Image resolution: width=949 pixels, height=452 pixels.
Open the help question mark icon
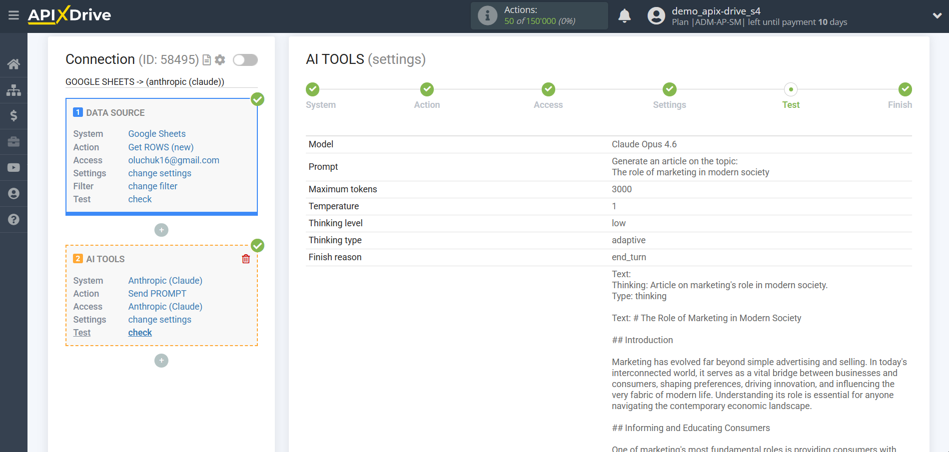point(13,220)
